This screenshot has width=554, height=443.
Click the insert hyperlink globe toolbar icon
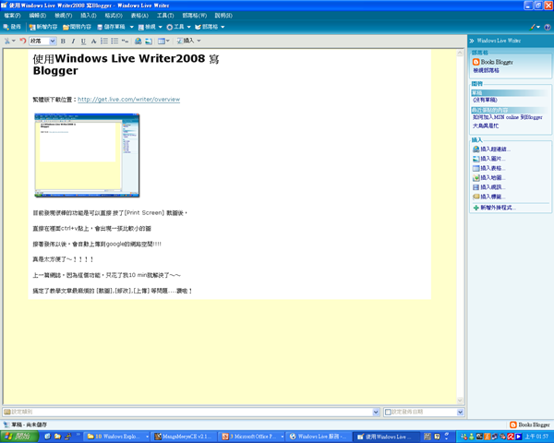click(x=138, y=41)
